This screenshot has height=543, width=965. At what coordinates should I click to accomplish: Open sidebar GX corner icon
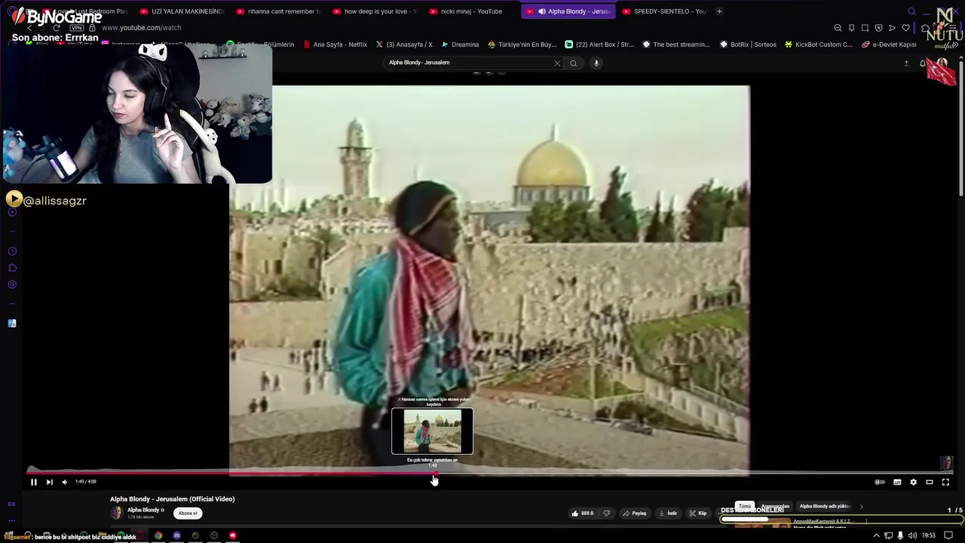click(11, 504)
